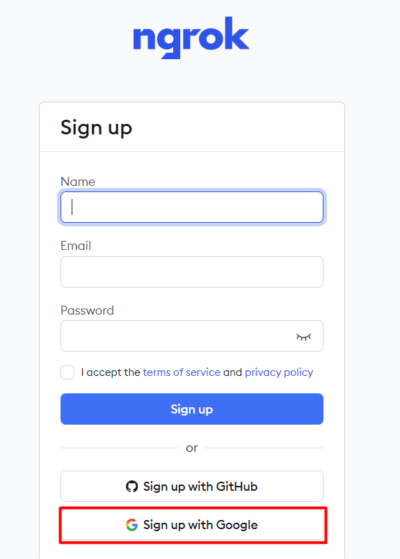Choose Sign up with GitHub
400x559 pixels.
point(192,487)
